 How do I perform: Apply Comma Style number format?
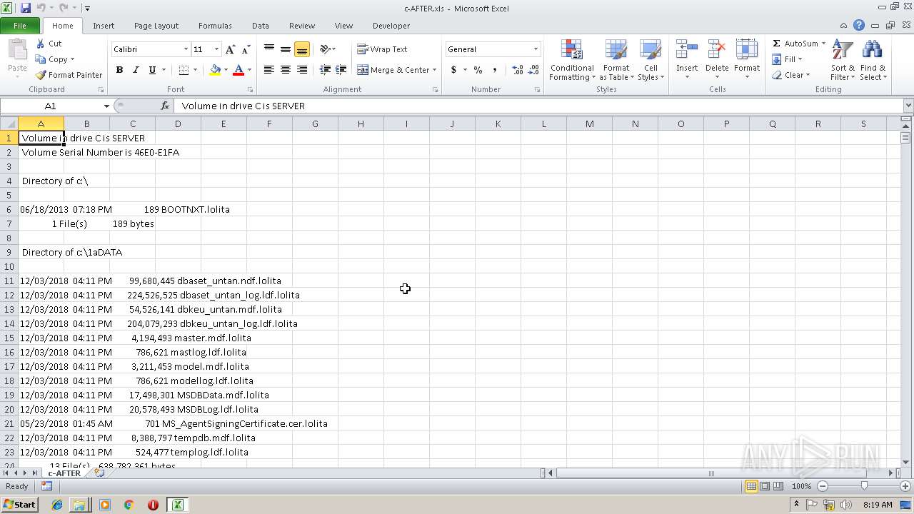click(496, 70)
